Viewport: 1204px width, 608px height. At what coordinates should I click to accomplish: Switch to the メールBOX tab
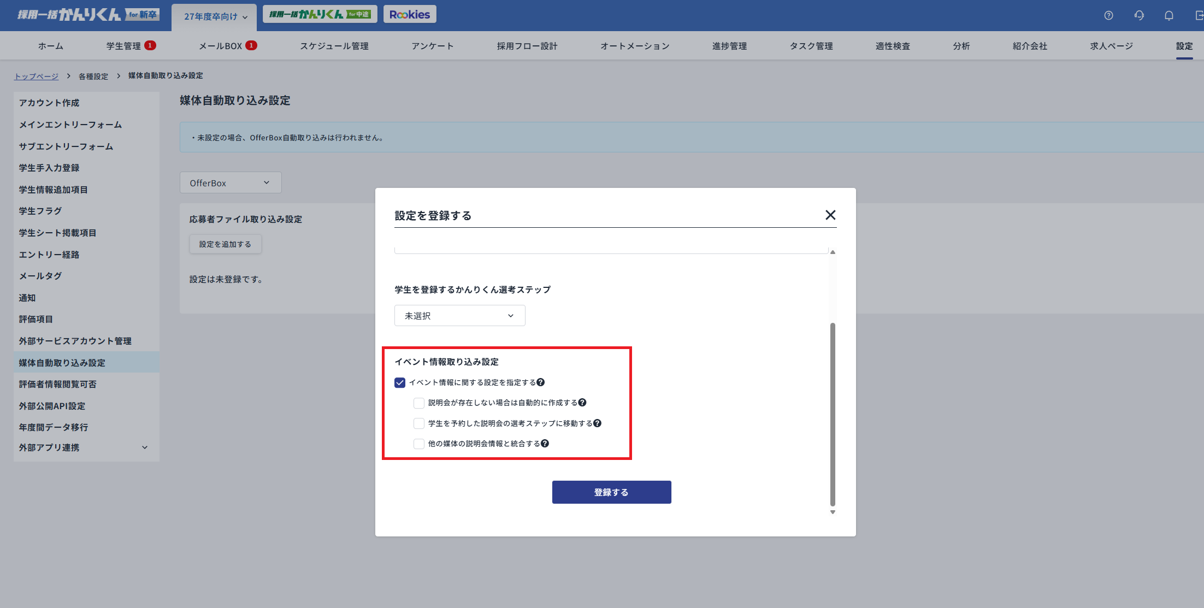coord(227,46)
